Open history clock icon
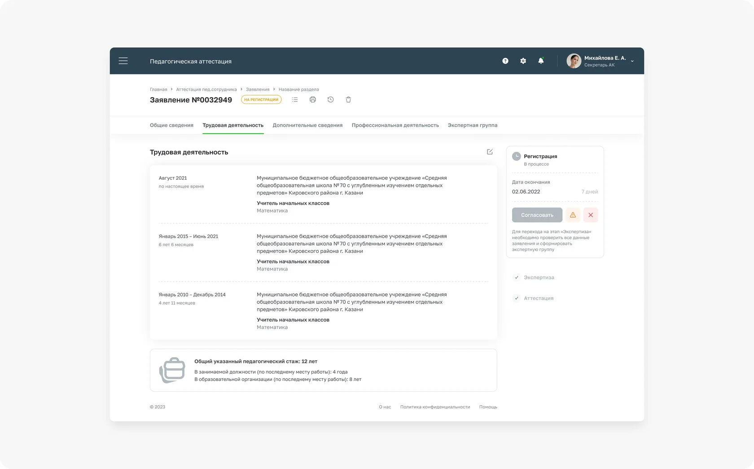 [x=330, y=100]
